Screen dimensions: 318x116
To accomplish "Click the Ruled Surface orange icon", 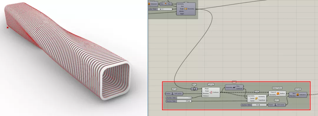I will (x=278, y=93).
